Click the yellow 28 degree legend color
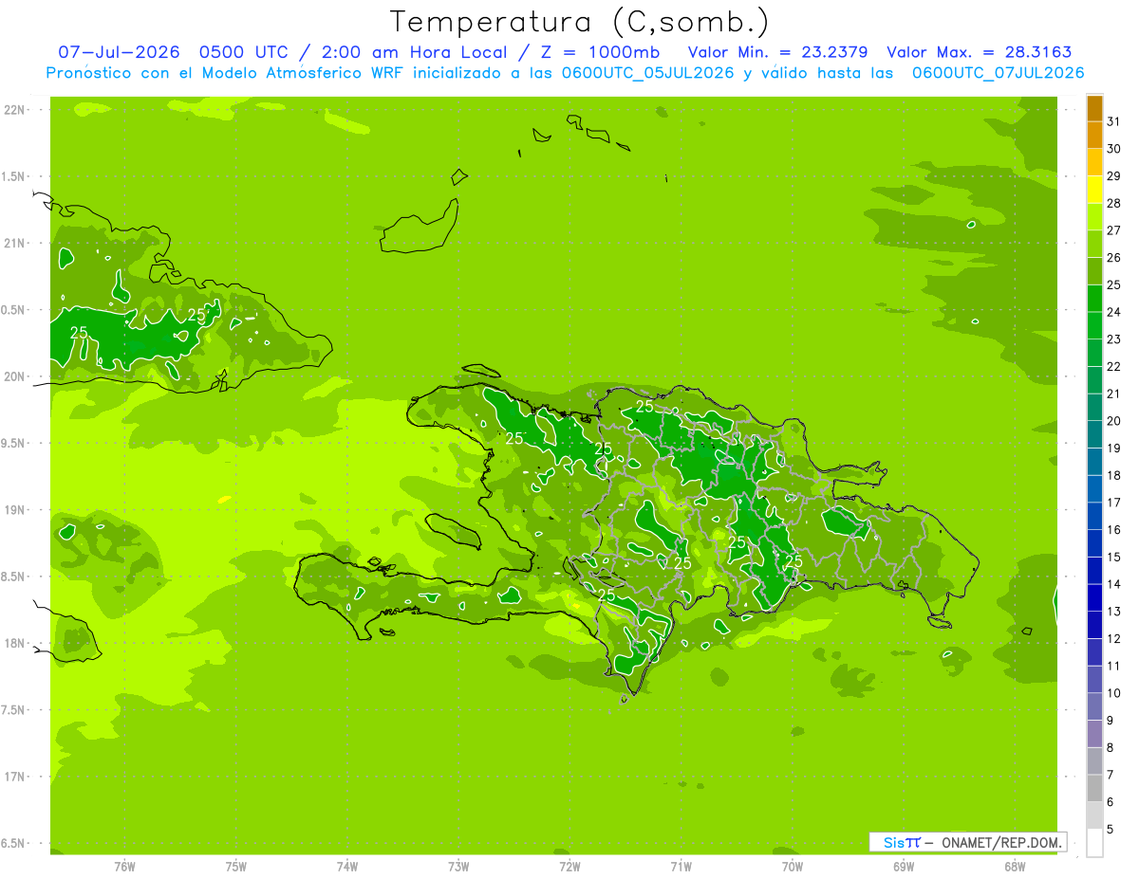The height and width of the screenshot is (879, 1139). [1094, 191]
